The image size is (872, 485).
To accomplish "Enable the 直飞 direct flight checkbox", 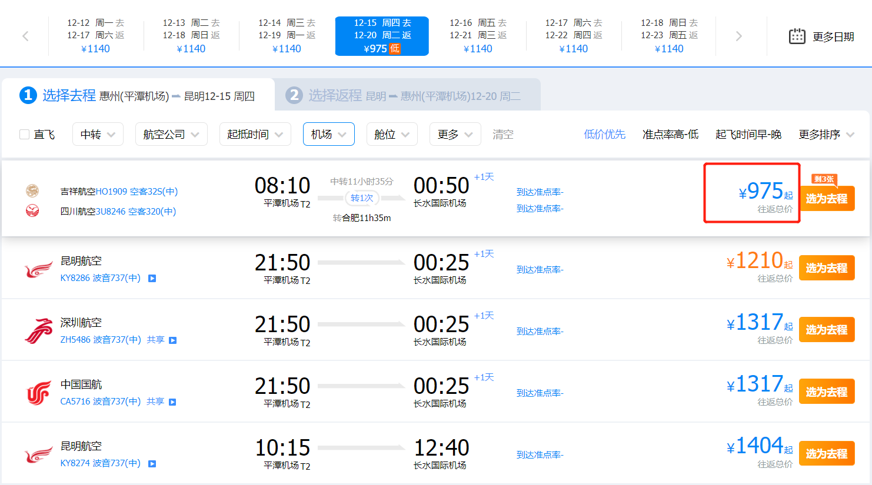I will click(x=25, y=135).
